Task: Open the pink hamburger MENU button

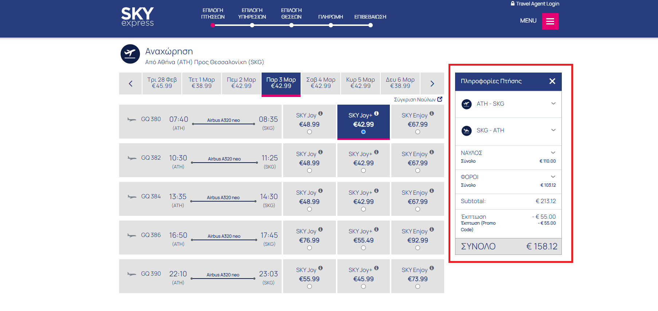Action: click(550, 21)
